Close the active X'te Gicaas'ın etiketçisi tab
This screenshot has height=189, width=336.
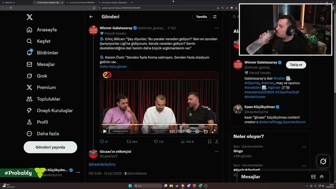[x=62, y=3]
